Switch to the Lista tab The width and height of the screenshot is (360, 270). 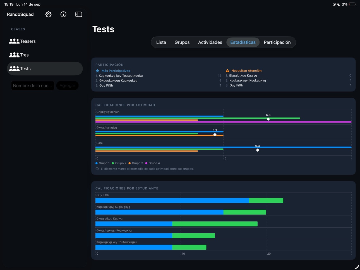(x=161, y=42)
